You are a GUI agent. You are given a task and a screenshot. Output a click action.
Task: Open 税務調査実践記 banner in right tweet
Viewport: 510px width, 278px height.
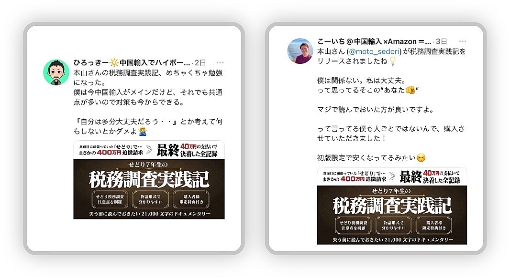pos(392,206)
